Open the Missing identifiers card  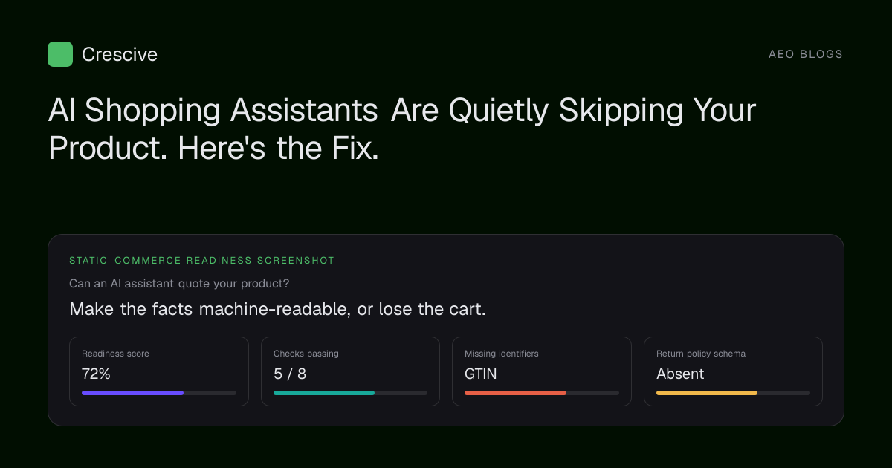tap(542, 371)
